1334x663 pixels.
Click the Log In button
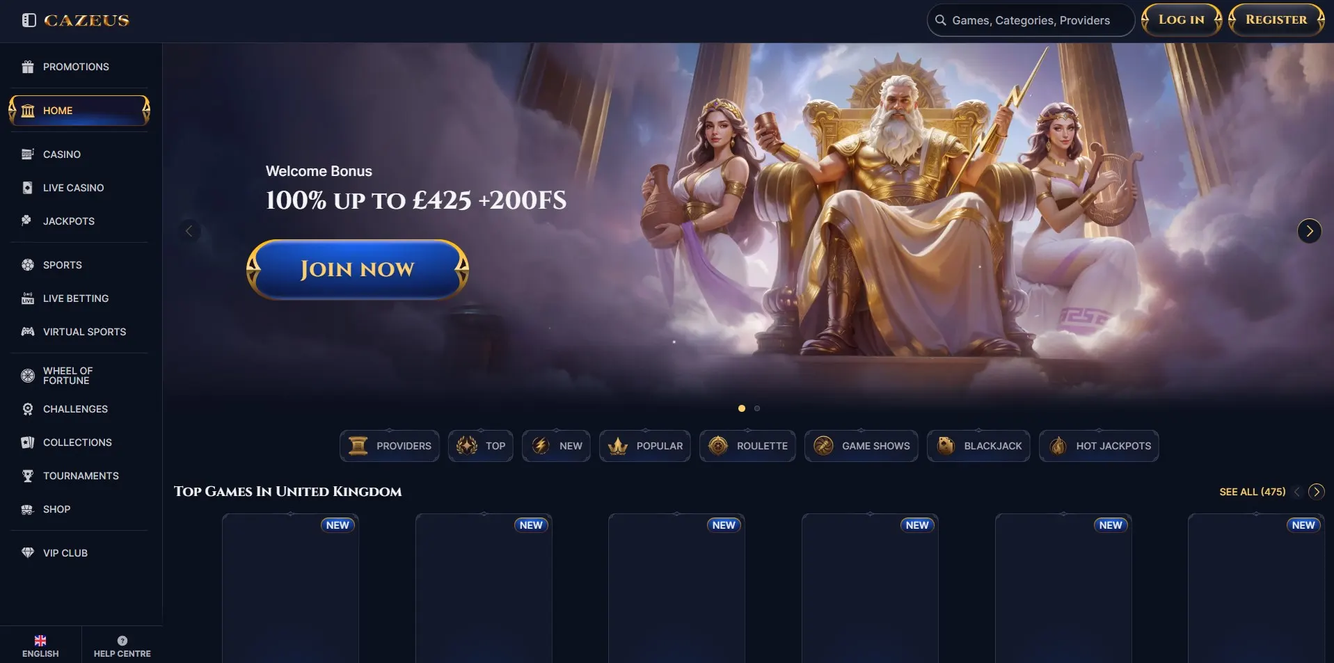pos(1182,19)
